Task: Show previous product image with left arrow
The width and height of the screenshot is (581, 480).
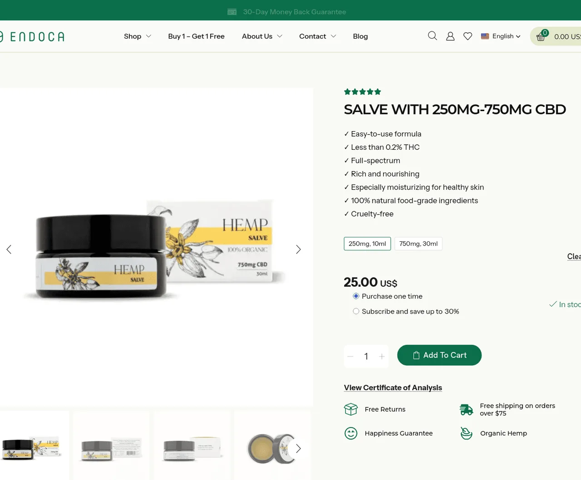Action: click(x=9, y=250)
